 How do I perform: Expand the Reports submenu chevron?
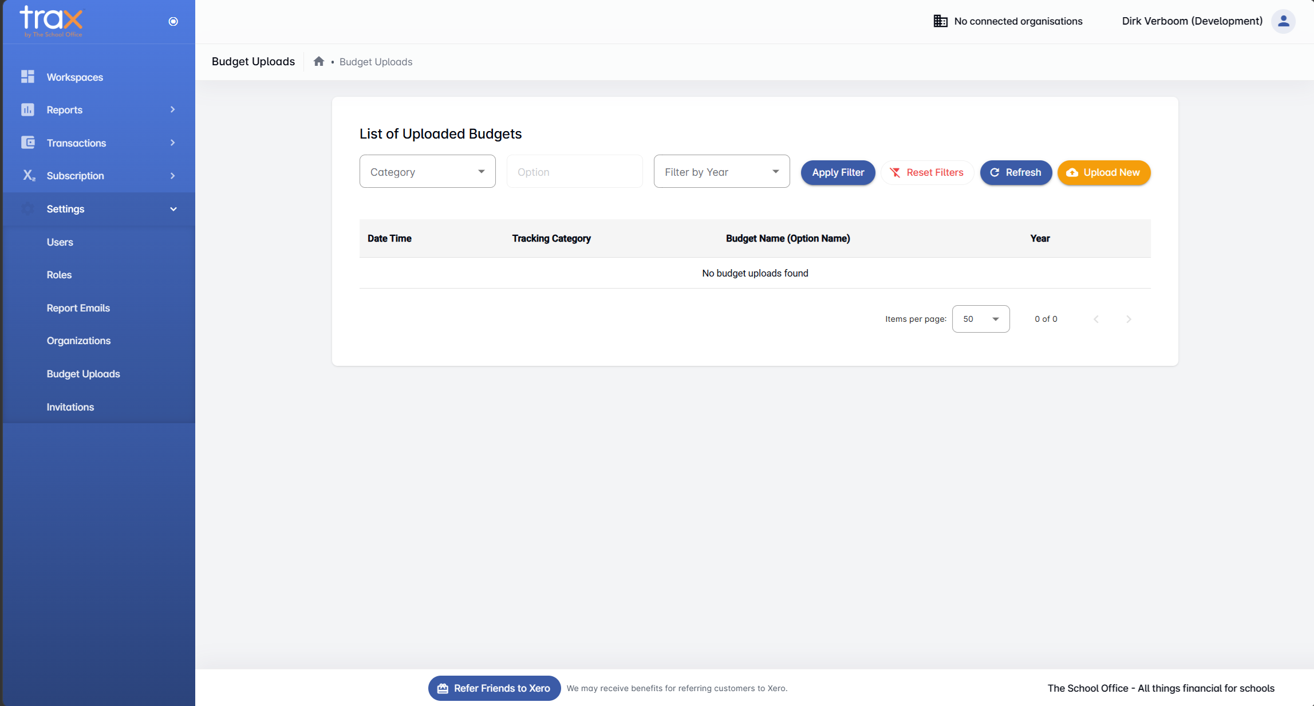click(173, 109)
